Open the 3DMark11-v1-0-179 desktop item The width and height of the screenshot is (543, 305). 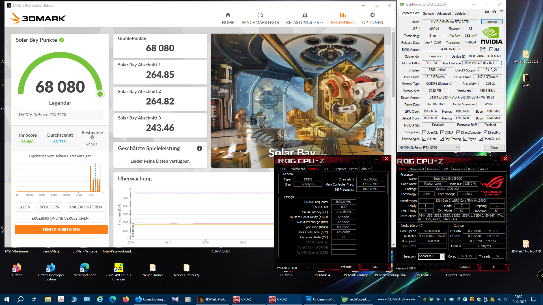click(526, 246)
